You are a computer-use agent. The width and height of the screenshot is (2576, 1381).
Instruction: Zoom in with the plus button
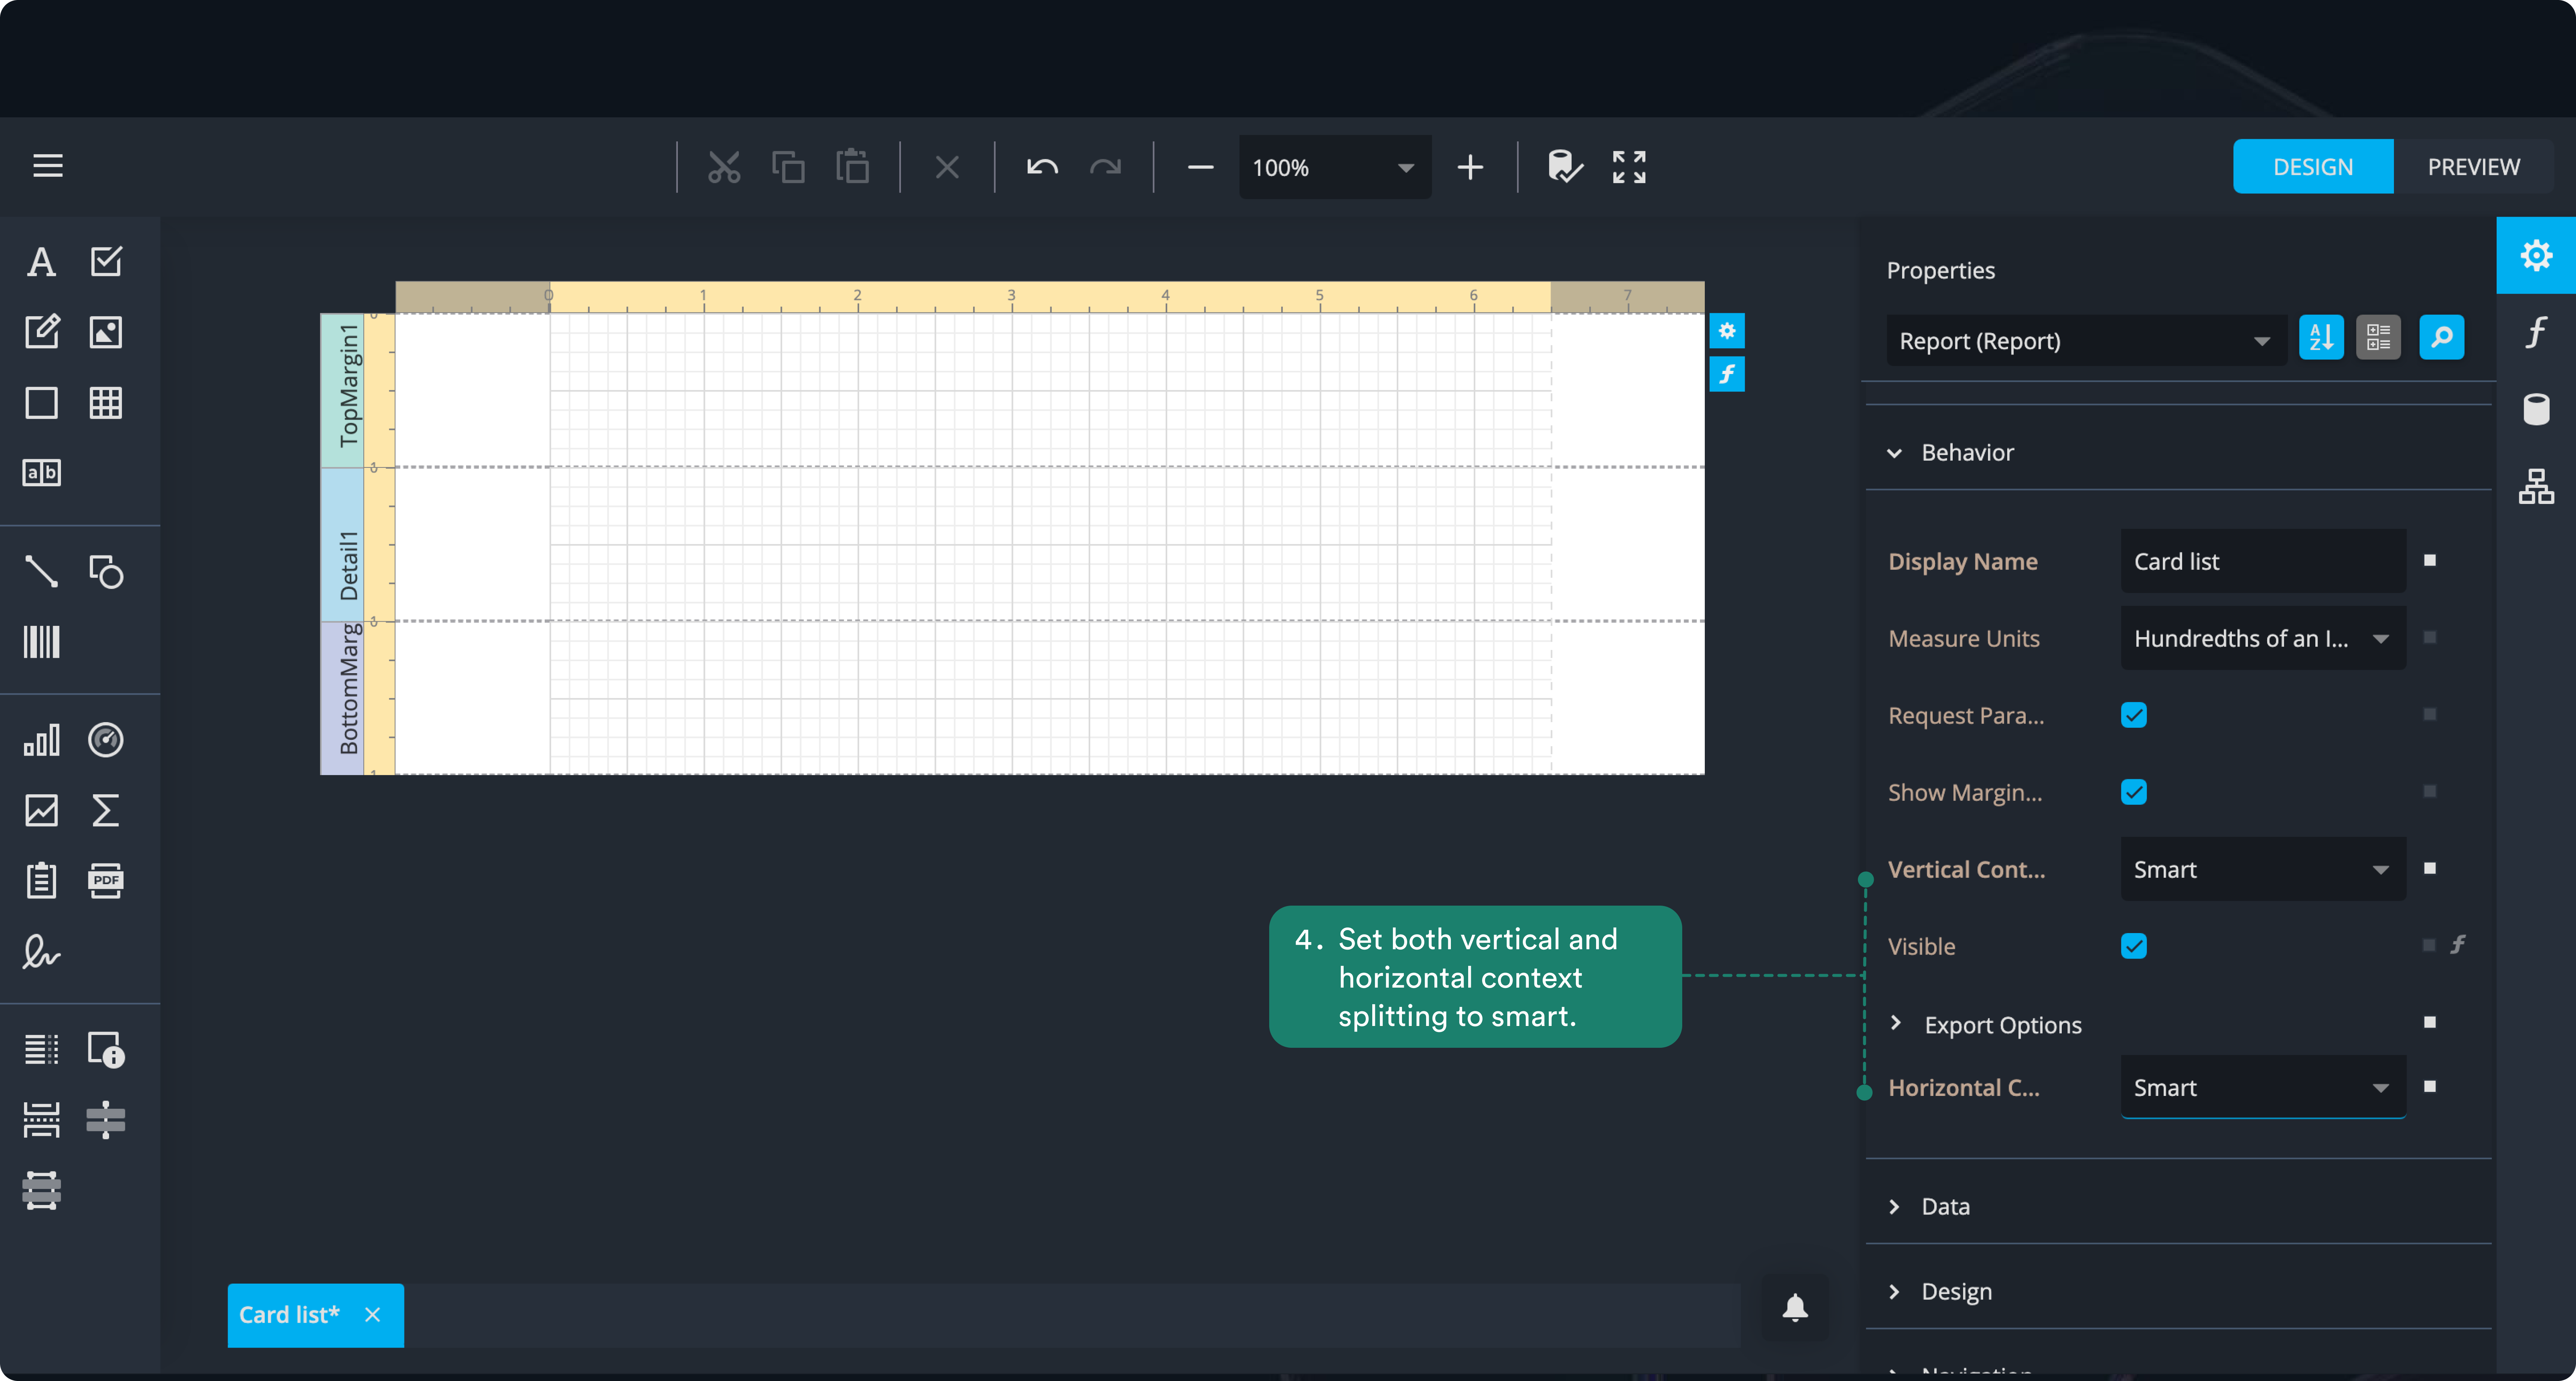1470,167
